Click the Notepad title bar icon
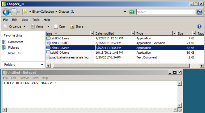Image resolution: width=205 pixels, height=113 pixels. 4,73
